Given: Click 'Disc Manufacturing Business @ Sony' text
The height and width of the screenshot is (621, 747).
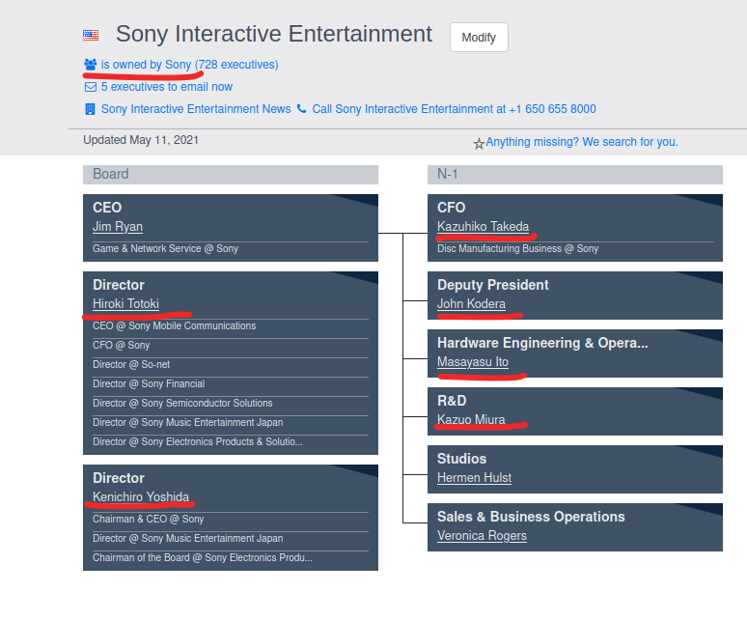Looking at the screenshot, I should point(517,248).
